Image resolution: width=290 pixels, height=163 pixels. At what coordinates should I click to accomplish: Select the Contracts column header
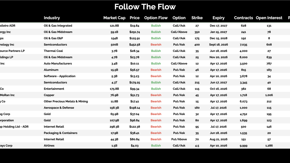(243, 18)
